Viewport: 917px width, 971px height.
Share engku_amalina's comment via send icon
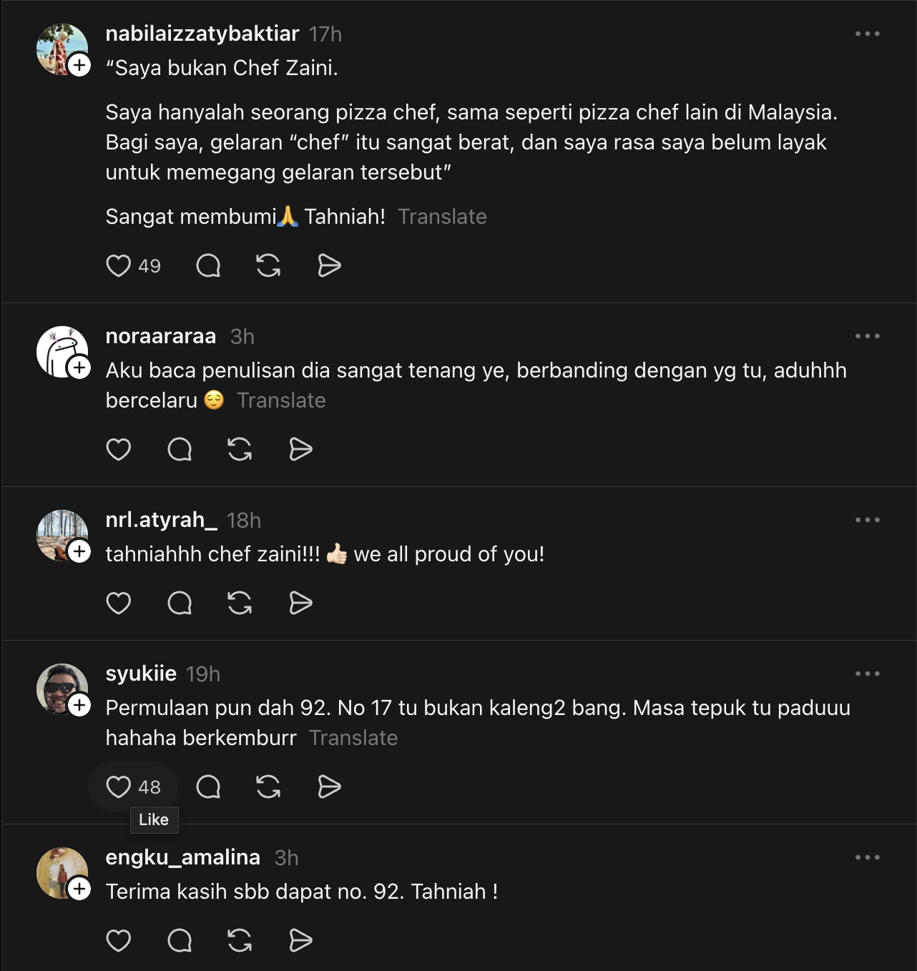coord(300,941)
